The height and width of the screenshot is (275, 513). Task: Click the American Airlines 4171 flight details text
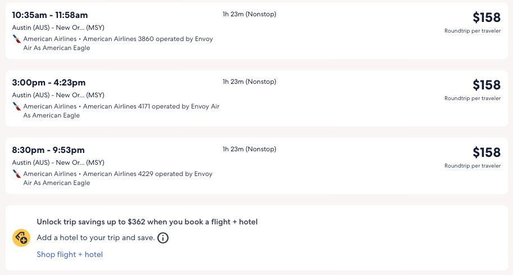(x=151, y=107)
